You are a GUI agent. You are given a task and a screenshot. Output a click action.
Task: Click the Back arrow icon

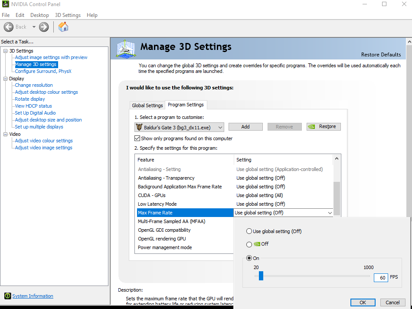[x=9, y=27]
